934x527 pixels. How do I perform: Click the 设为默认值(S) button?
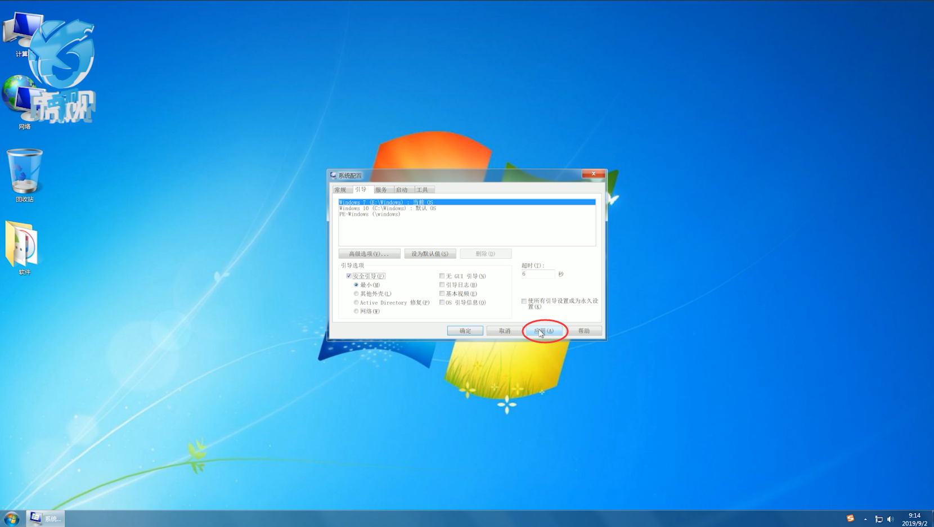click(430, 254)
